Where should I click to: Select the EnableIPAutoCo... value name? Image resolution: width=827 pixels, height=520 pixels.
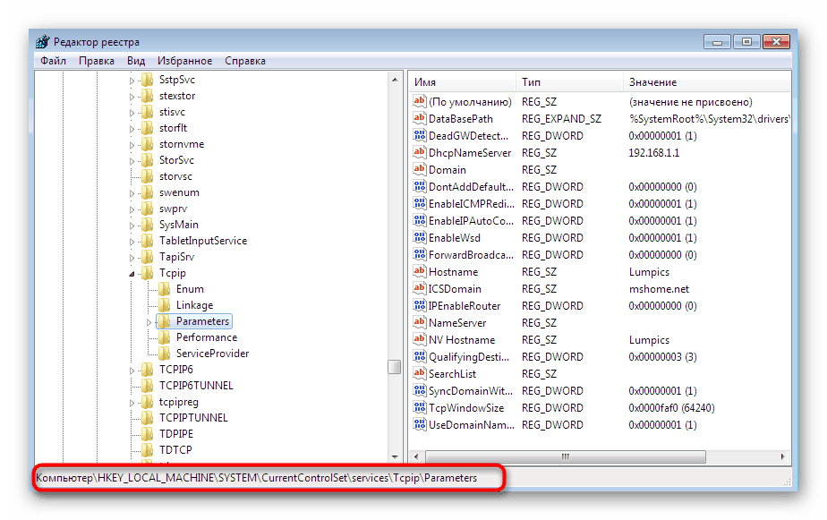click(x=471, y=220)
